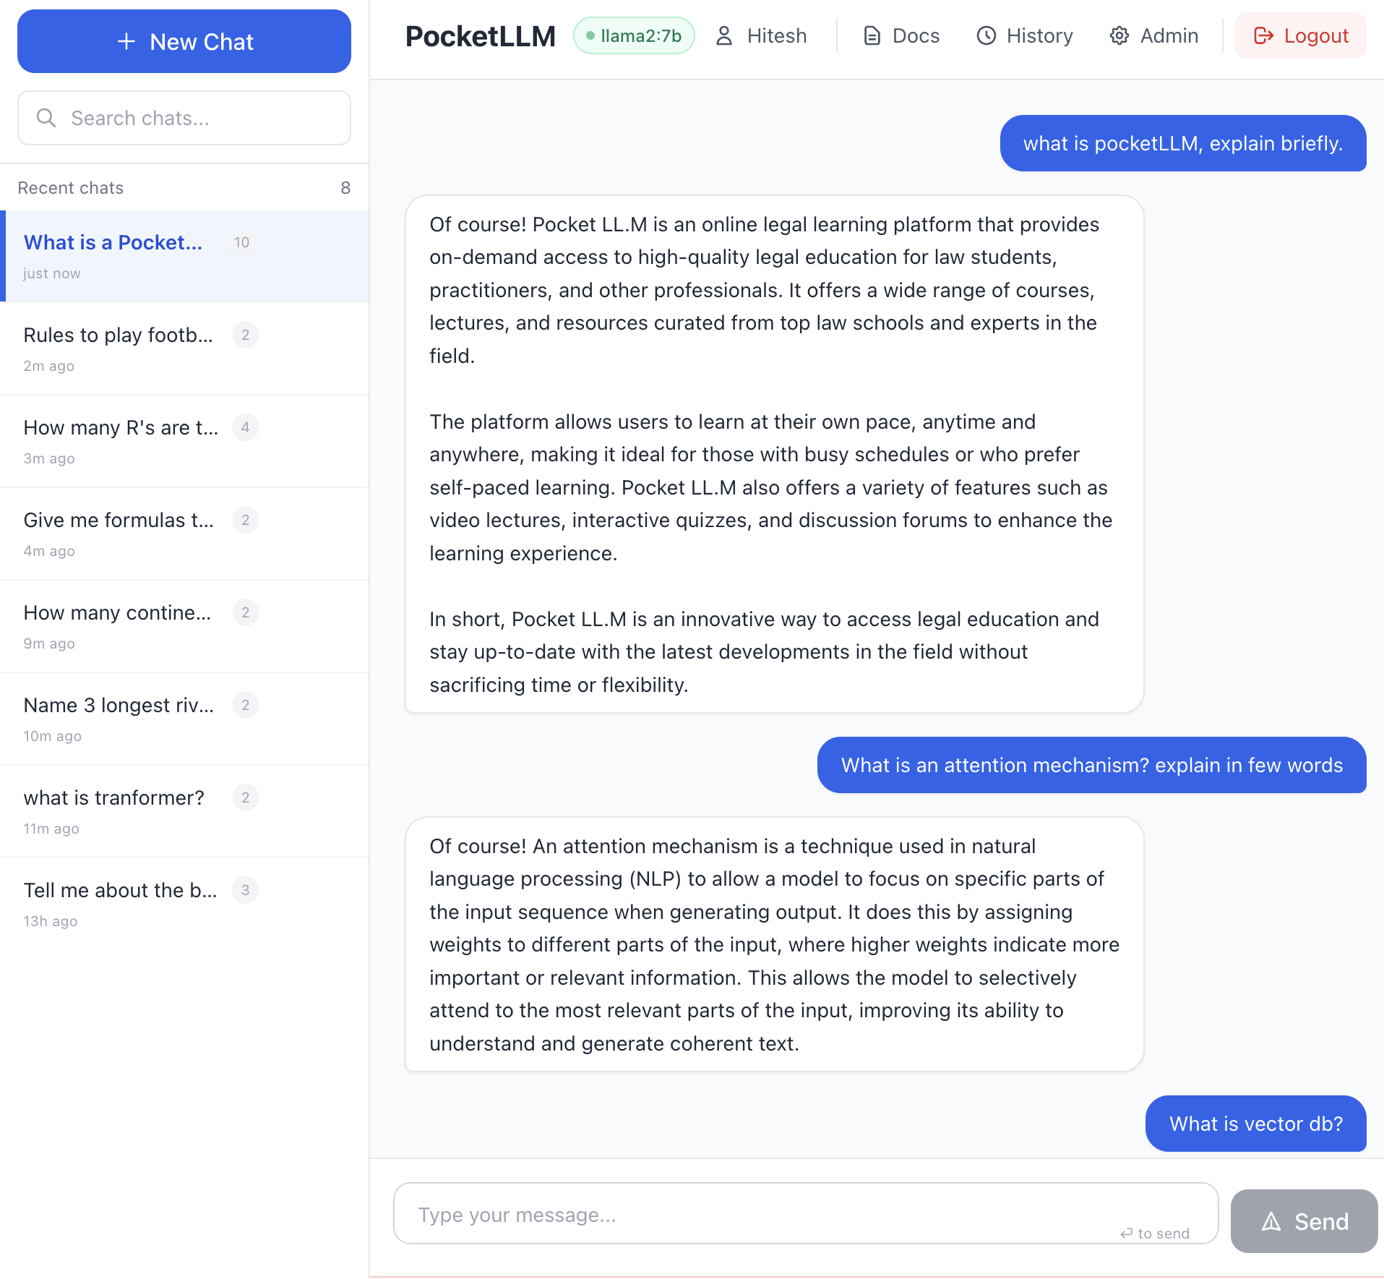The image size is (1384, 1279).
Task: Click the Docs document icon
Action: point(872,35)
